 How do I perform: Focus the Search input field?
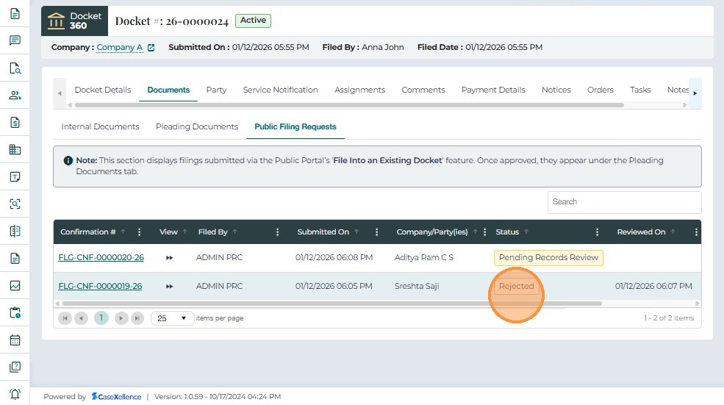(624, 202)
